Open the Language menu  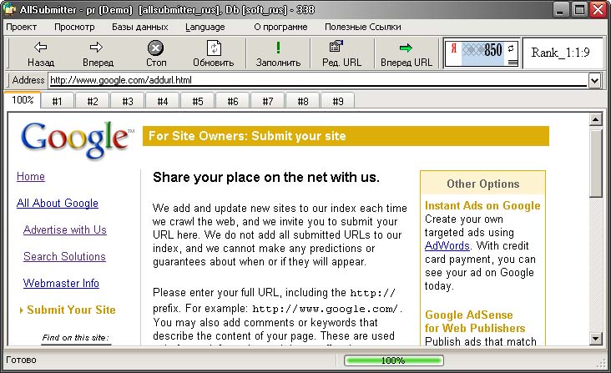click(205, 27)
